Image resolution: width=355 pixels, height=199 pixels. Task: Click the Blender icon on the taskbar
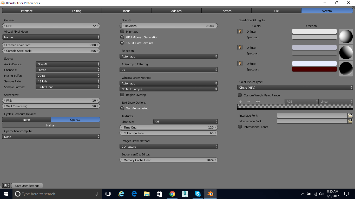[x=210, y=194]
